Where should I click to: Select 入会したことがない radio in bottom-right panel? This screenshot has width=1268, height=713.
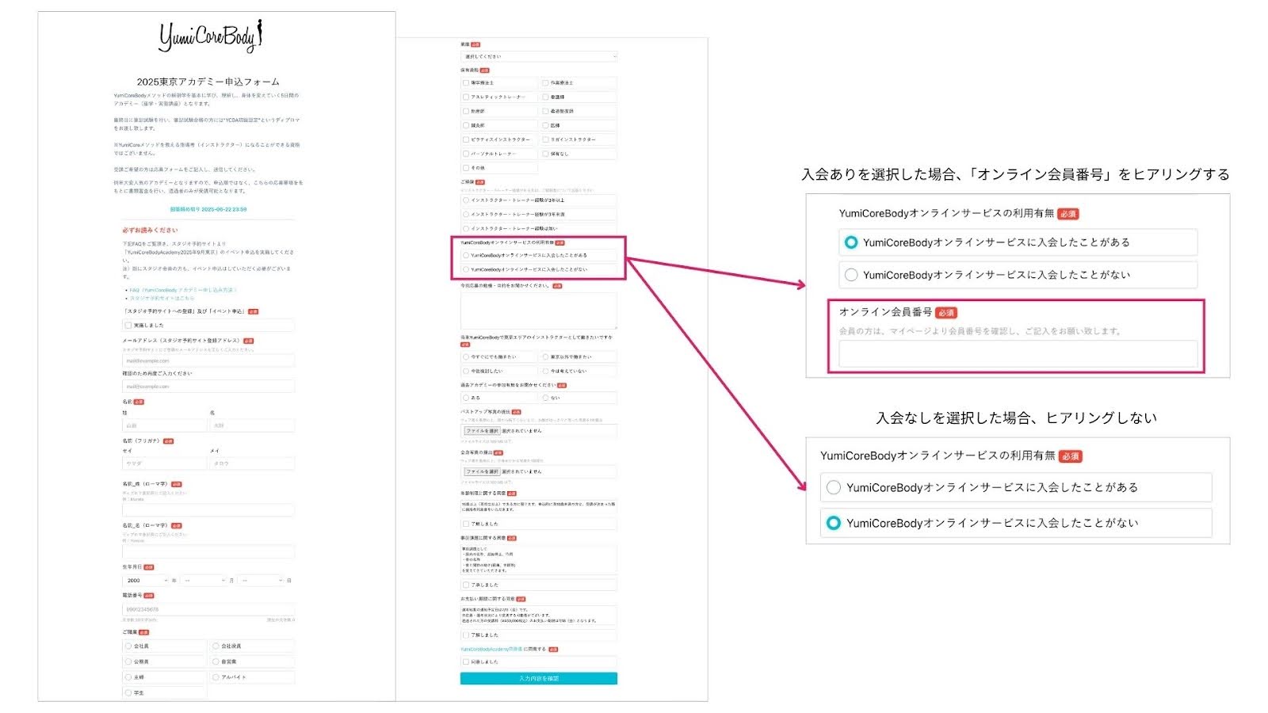[x=834, y=523]
